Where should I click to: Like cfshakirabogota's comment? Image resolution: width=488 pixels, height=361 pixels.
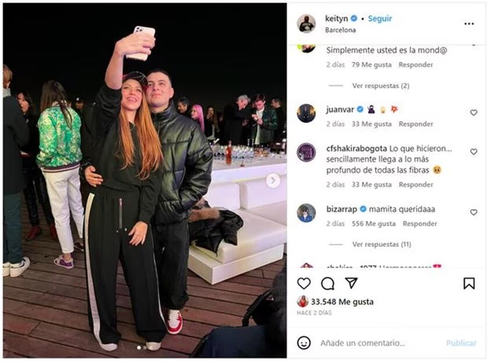tap(473, 152)
